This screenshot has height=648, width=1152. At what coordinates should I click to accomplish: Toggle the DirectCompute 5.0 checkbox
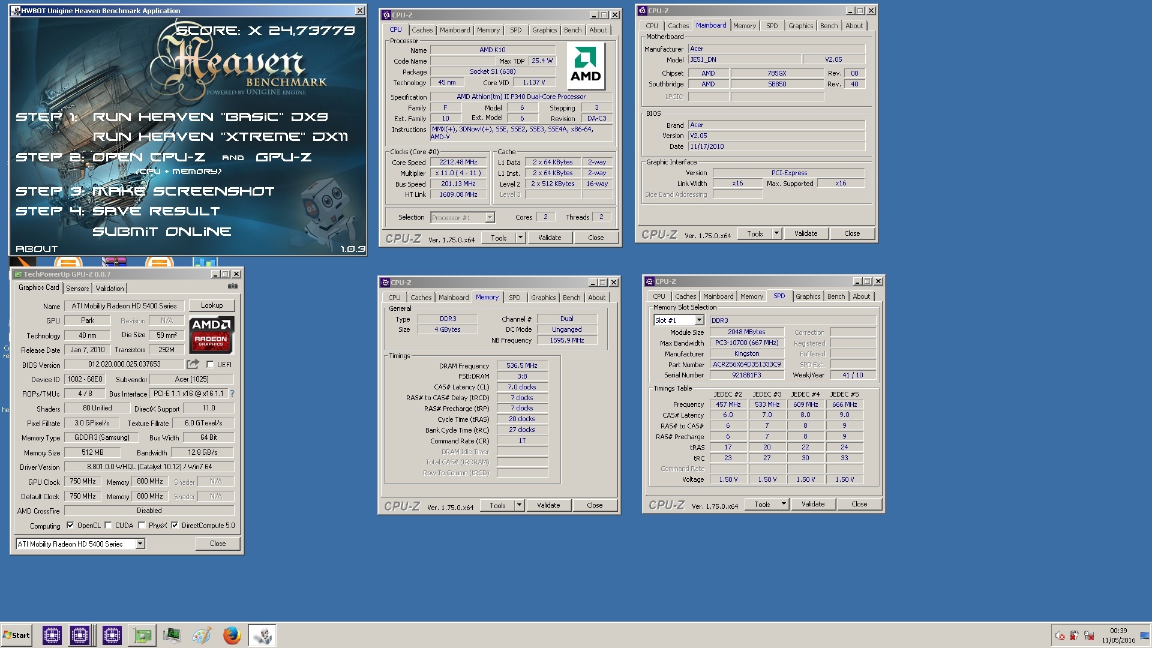tap(175, 525)
